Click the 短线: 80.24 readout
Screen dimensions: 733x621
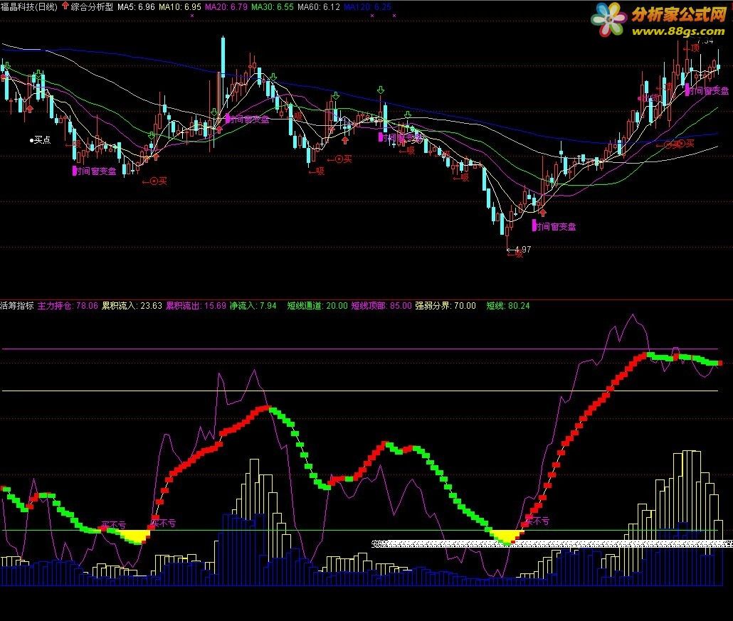coord(508,306)
